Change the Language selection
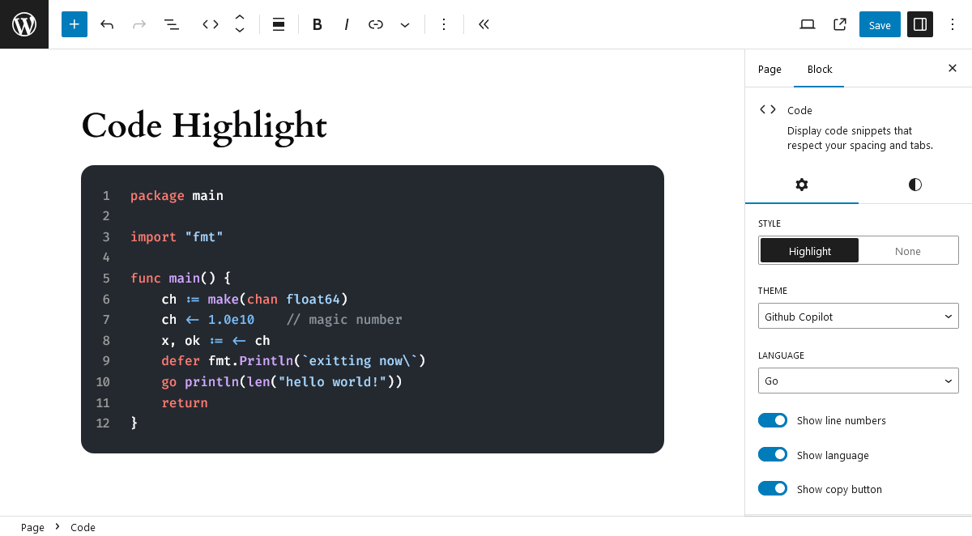 click(x=858, y=381)
